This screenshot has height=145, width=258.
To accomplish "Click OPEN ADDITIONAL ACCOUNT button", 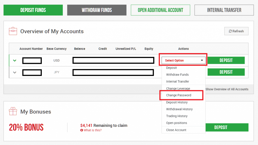I will tap(160, 10).
